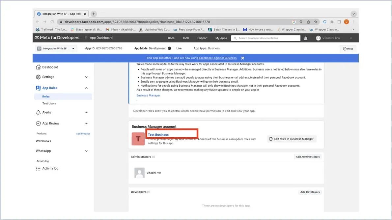Collapse the App Roles chevron
The image size is (392, 220).
point(86,88)
